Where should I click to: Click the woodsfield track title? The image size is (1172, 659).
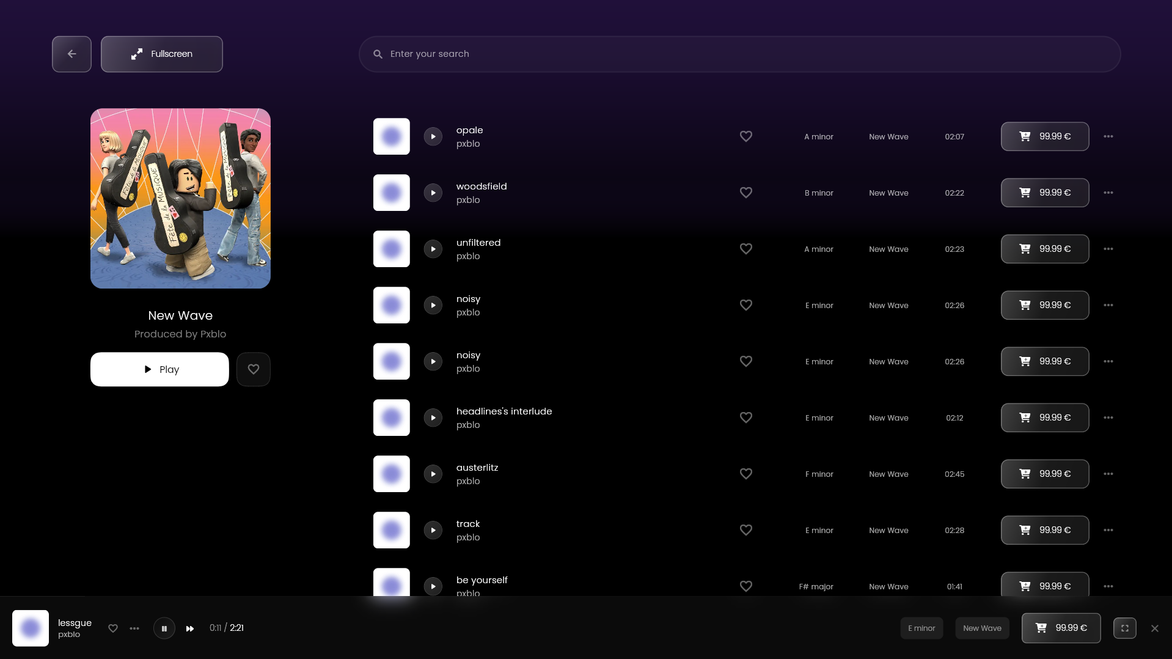(x=482, y=186)
